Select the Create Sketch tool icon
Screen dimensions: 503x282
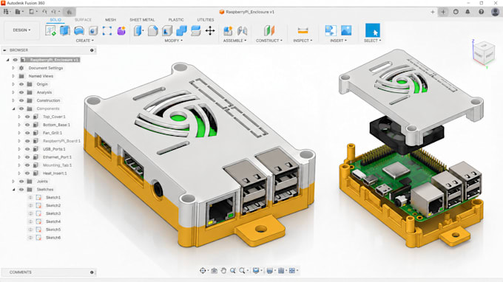tap(50, 31)
